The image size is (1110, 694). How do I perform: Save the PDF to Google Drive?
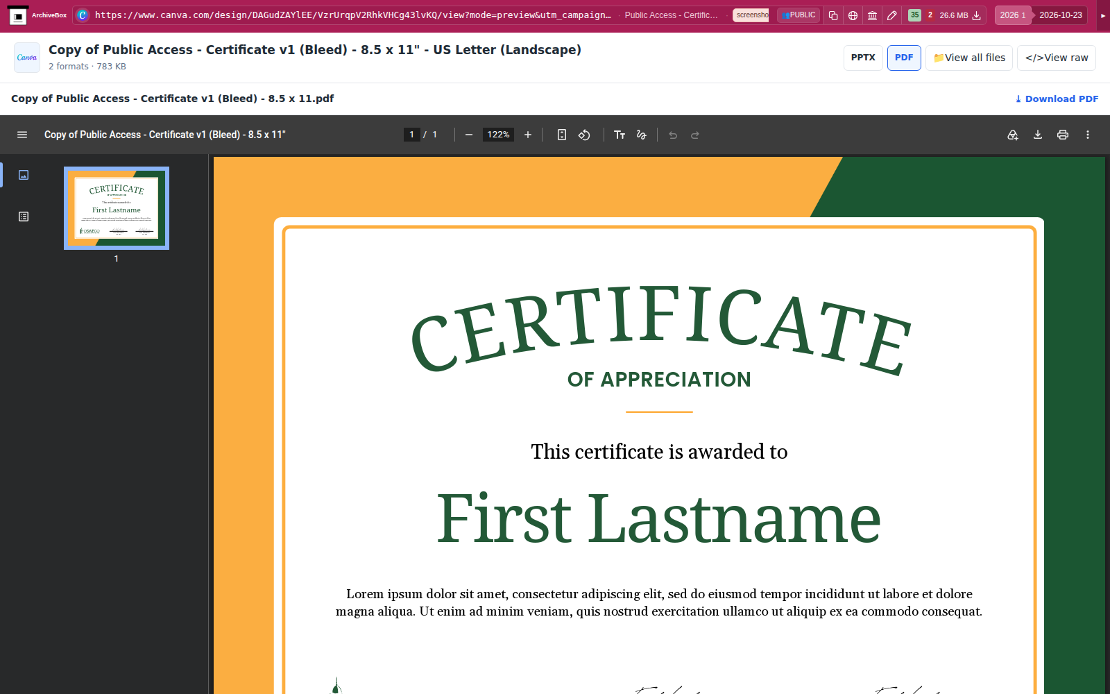(x=1013, y=135)
